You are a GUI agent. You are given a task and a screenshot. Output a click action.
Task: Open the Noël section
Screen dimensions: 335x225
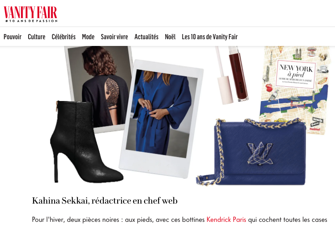tap(170, 37)
